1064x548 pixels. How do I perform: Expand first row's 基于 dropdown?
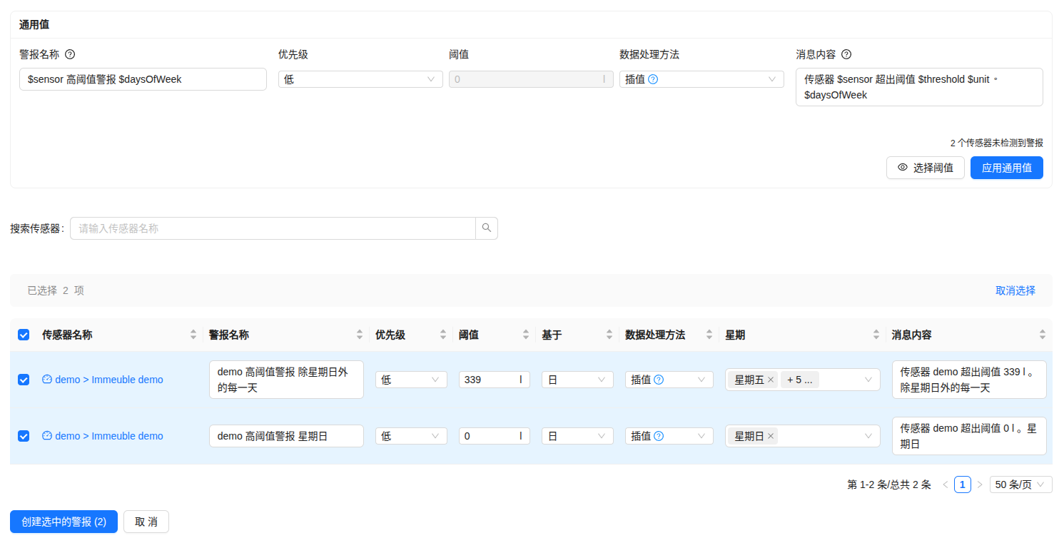[577, 380]
